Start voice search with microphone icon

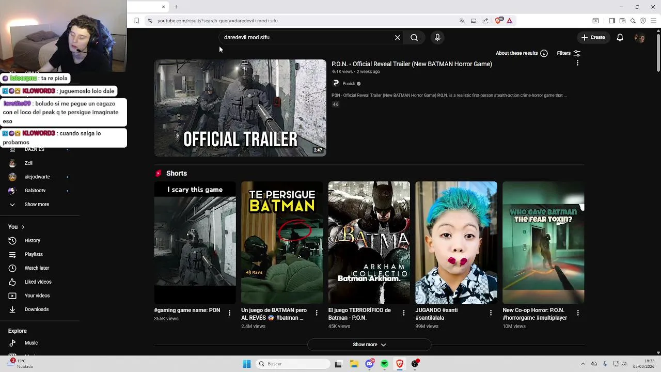[437, 37]
